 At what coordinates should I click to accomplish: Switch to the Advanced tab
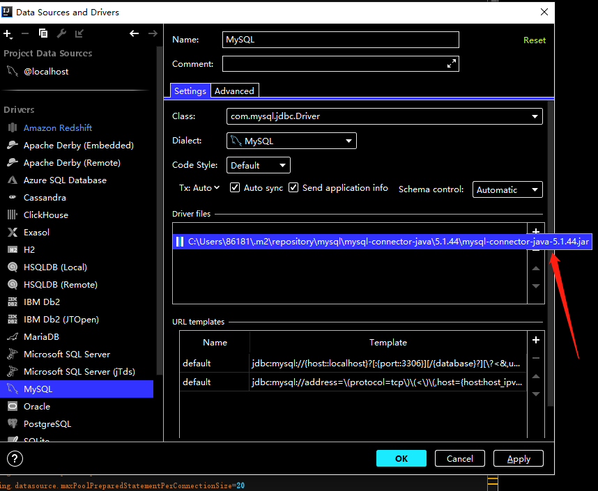(234, 91)
